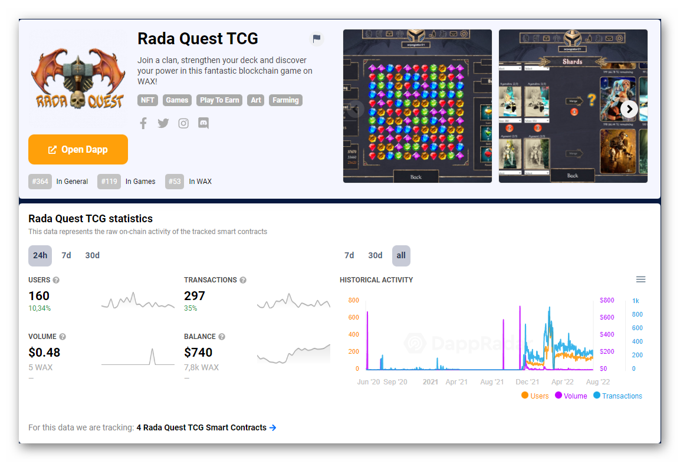Click the 35% transactions change value
This screenshot has width=680, height=464.
tap(190, 308)
